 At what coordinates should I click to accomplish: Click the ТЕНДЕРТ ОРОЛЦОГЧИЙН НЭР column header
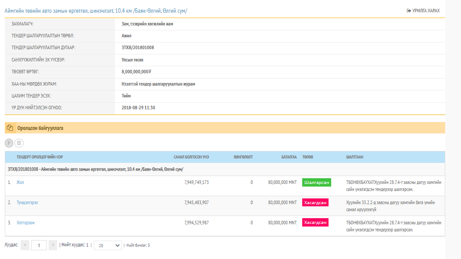(43, 157)
